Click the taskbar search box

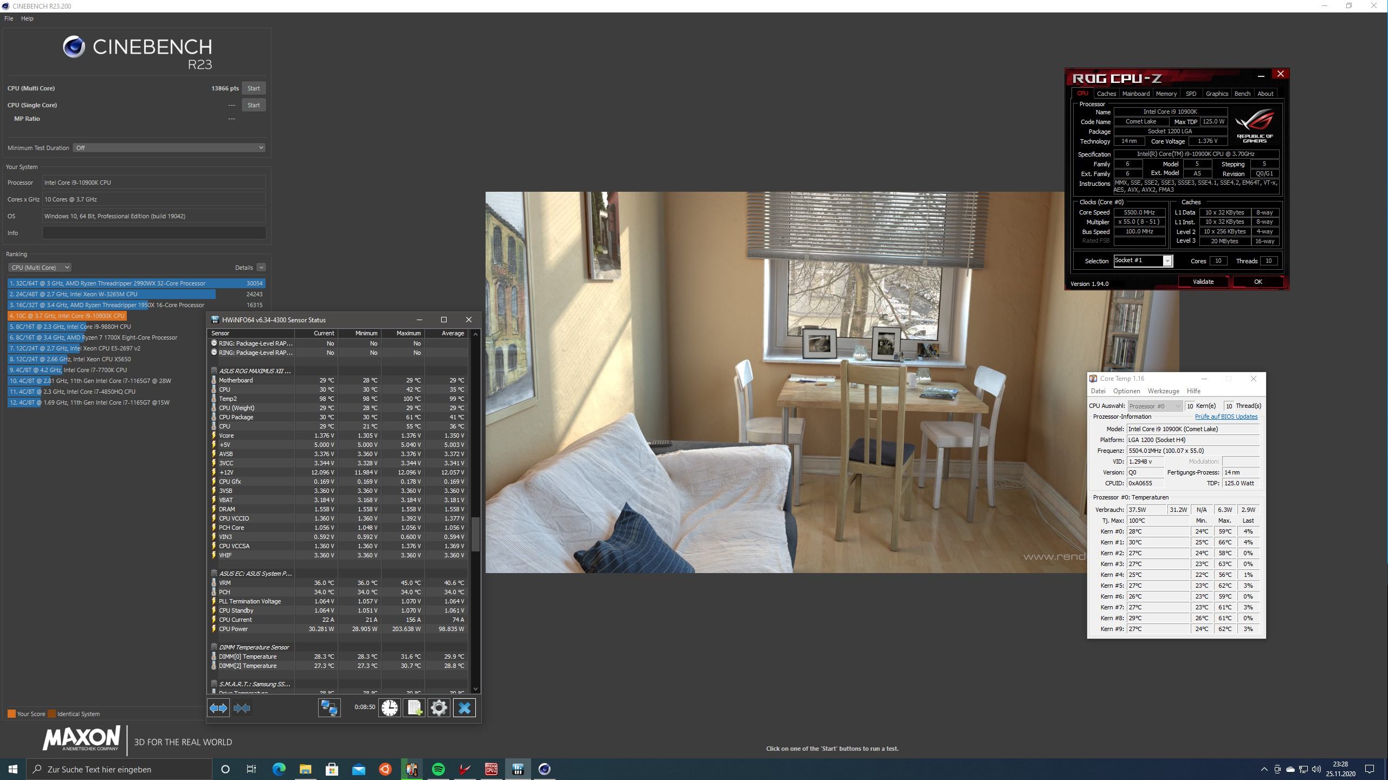119,769
